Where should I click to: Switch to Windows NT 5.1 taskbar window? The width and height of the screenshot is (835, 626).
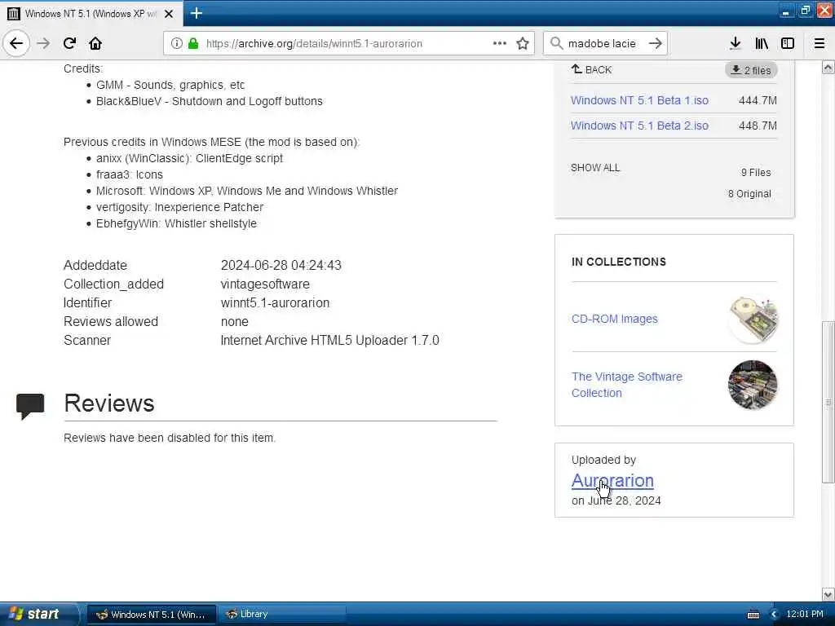151,615
